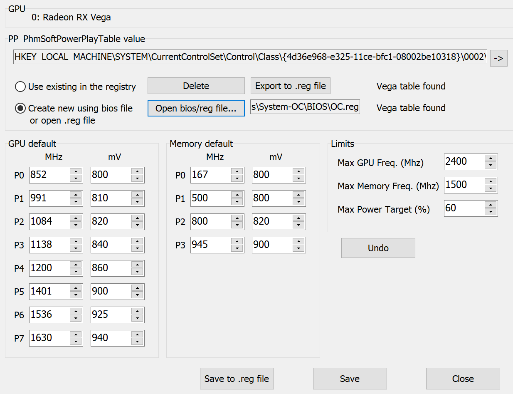513x394 pixels.
Task: Click Save to .reg file button
Action: click(237, 379)
